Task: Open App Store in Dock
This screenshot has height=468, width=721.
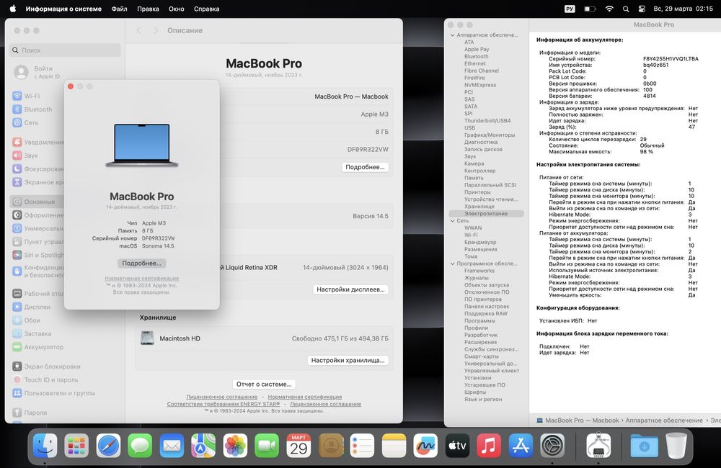Action: pyautogui.click(x=521, y=446)
